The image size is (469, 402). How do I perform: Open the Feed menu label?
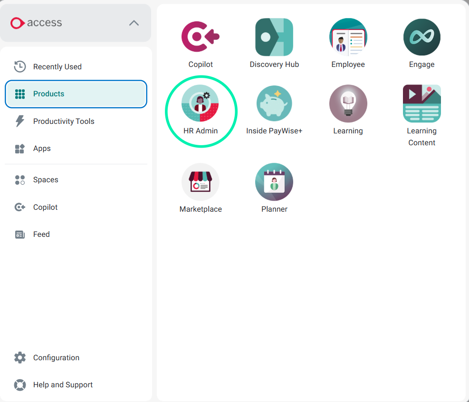tap(41, 234)
